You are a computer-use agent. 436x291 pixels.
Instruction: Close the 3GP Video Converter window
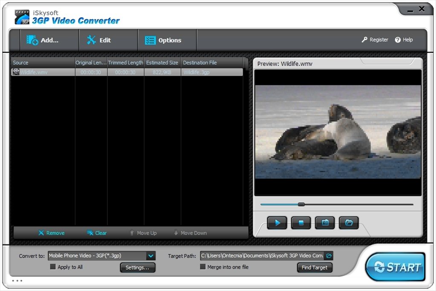coord(422,9)
